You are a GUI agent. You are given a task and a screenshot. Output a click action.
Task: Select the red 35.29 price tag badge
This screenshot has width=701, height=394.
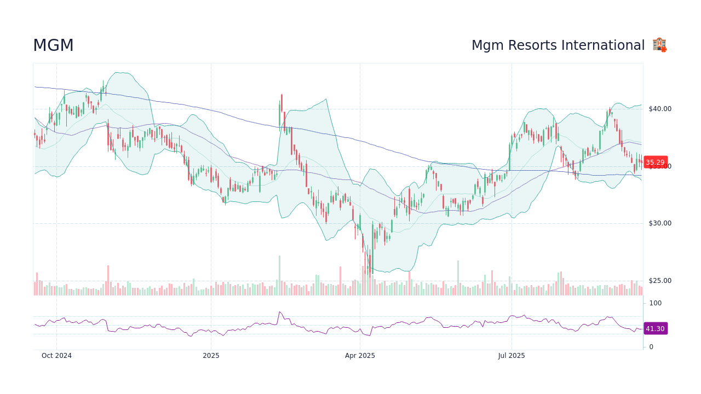(655, 163)
